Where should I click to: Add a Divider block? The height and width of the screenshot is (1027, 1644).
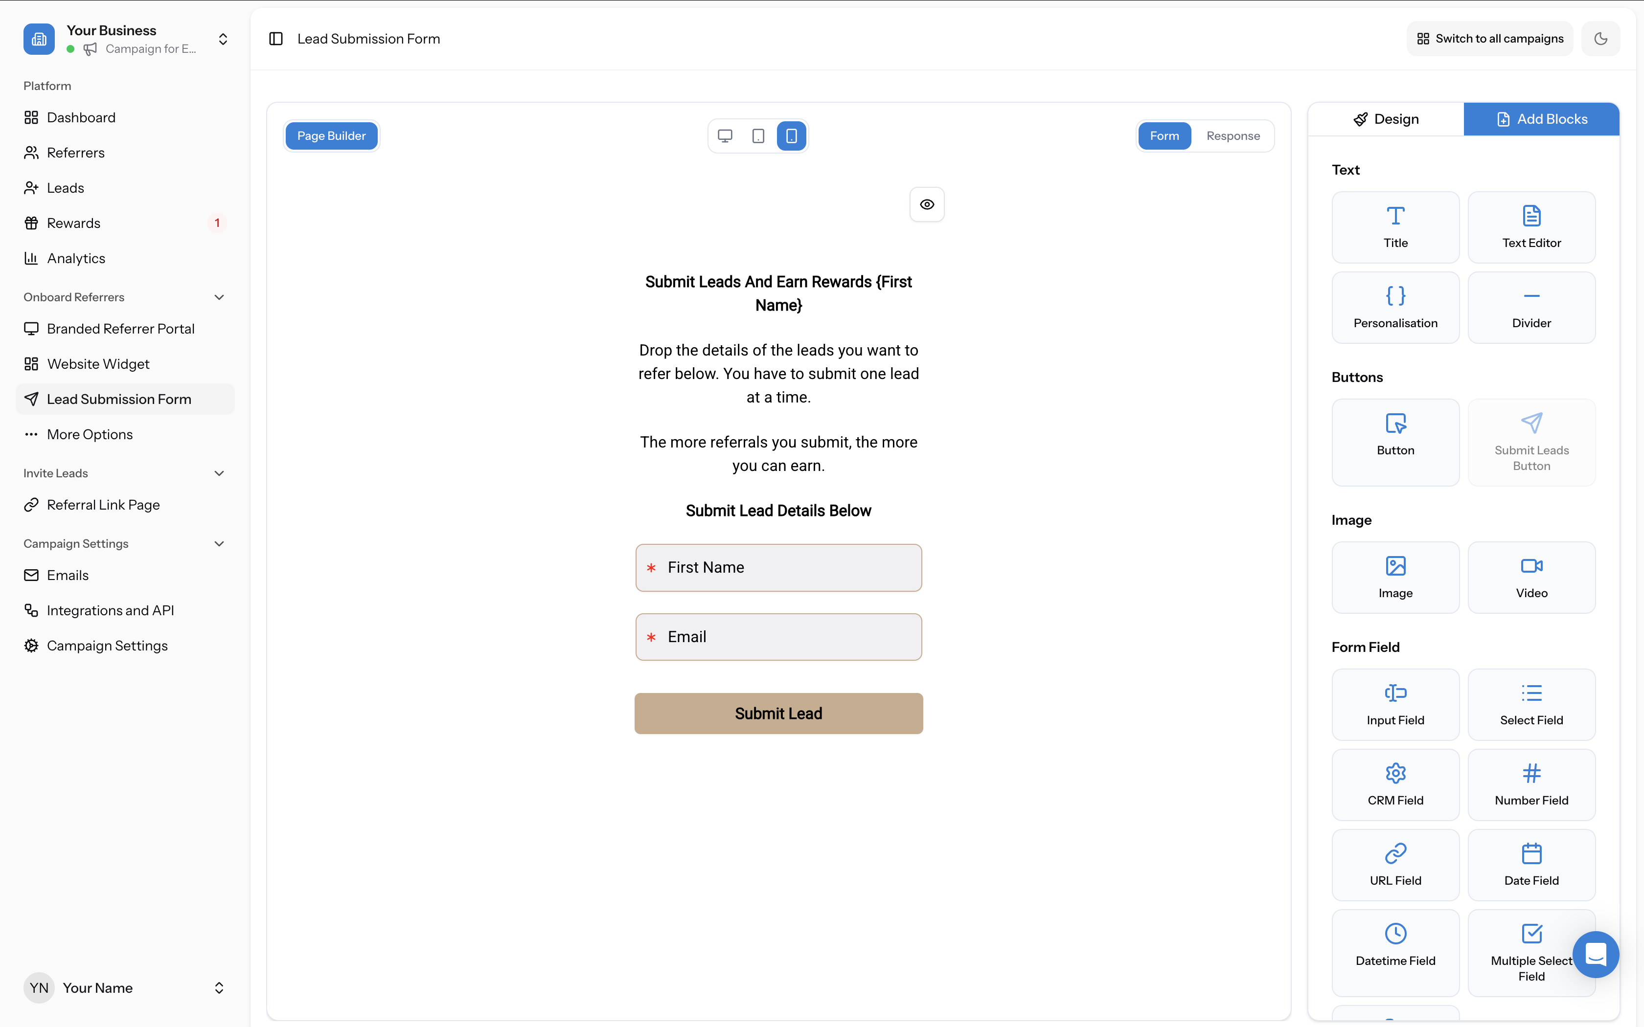(x=1532, y=307)
